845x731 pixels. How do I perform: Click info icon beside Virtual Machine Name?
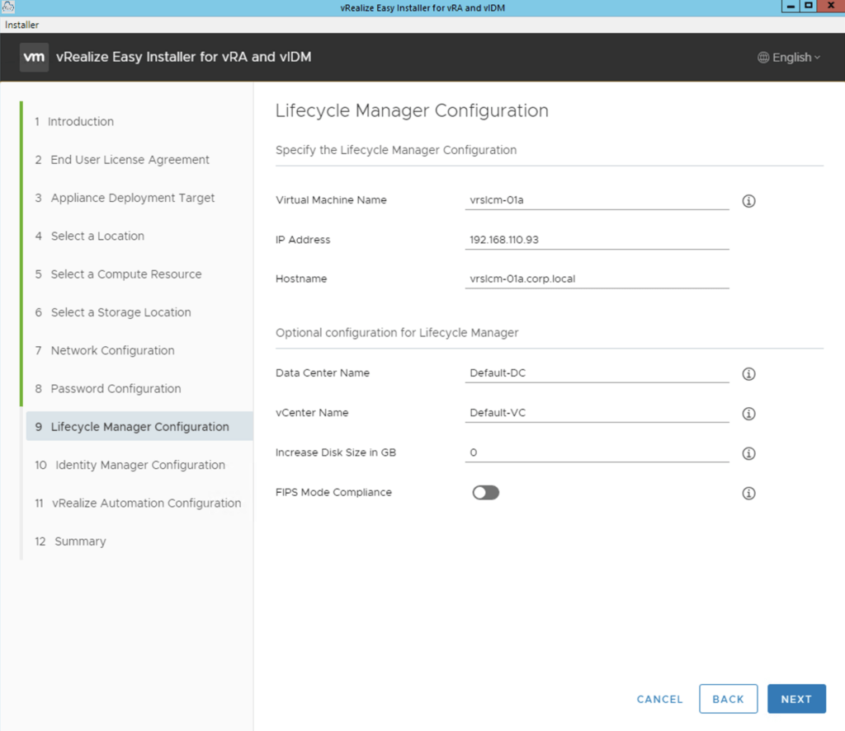click(x=748, y=201)
